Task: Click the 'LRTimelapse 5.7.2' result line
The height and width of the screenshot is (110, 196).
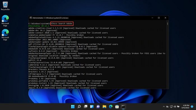Action: click(65, 74)
